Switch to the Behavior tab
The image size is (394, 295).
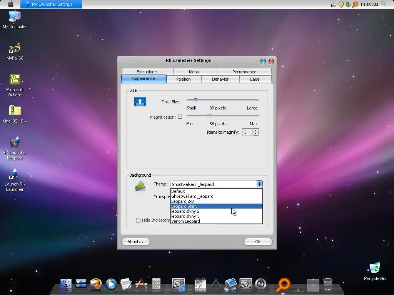220,79
